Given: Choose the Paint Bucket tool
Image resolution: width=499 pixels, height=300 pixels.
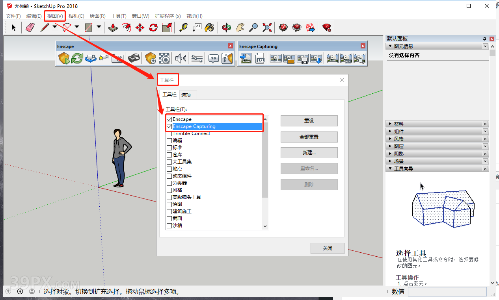Looking at the screenshot, I should 210,28.
